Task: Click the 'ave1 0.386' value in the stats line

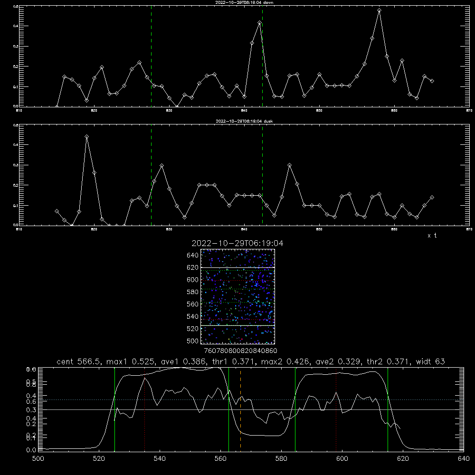Action: tap(185, 361)
